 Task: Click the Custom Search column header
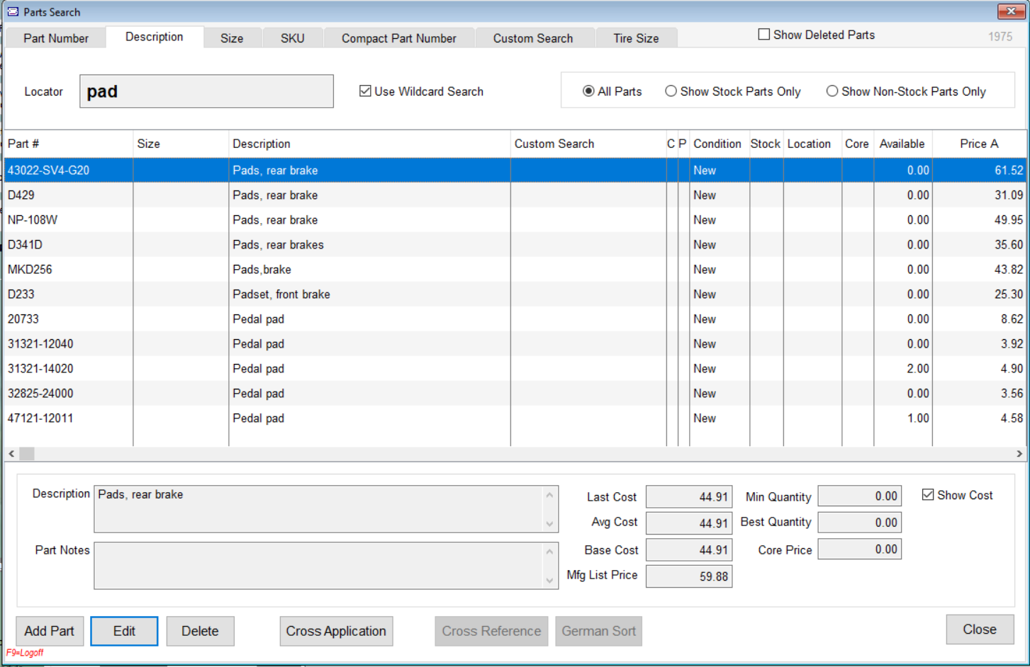point(588,144)
